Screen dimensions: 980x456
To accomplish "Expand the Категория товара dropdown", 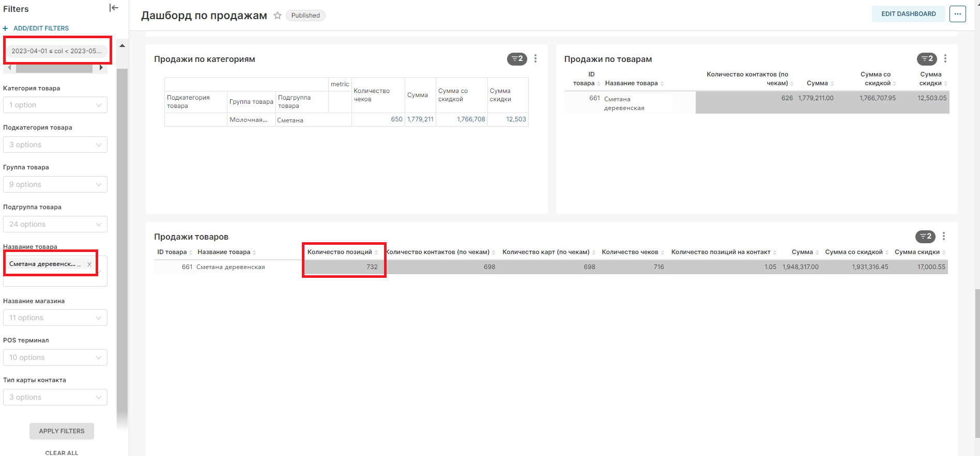I will [x=55, y=105].
